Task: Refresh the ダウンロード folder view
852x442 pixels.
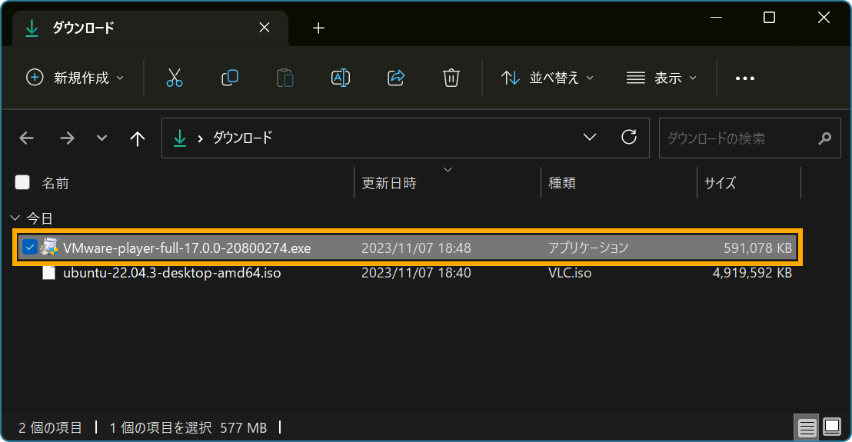Action: pos(629,138)
